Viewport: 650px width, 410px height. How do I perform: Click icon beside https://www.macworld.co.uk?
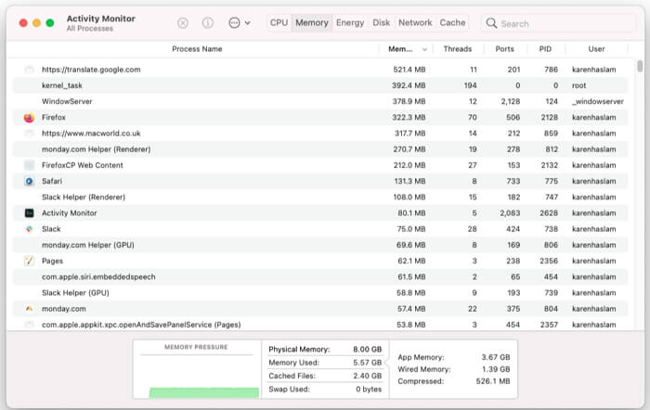click(29, 134)
